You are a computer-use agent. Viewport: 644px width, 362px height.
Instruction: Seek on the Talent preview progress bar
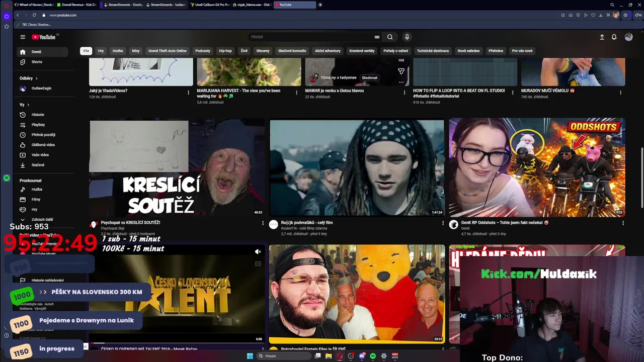coord(177,343)
